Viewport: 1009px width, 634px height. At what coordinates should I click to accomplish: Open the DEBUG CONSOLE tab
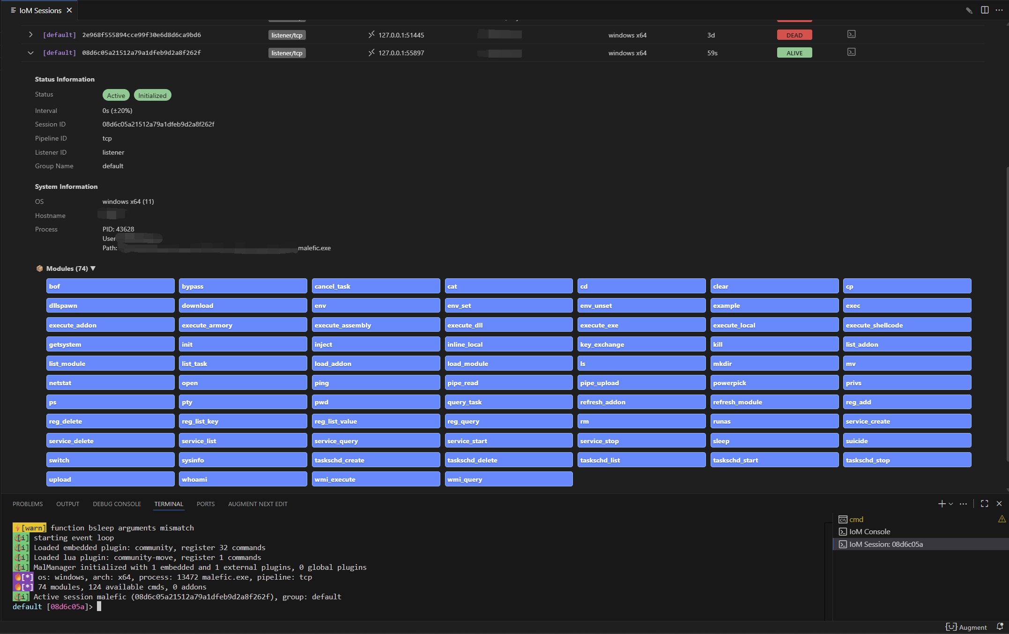117,504
